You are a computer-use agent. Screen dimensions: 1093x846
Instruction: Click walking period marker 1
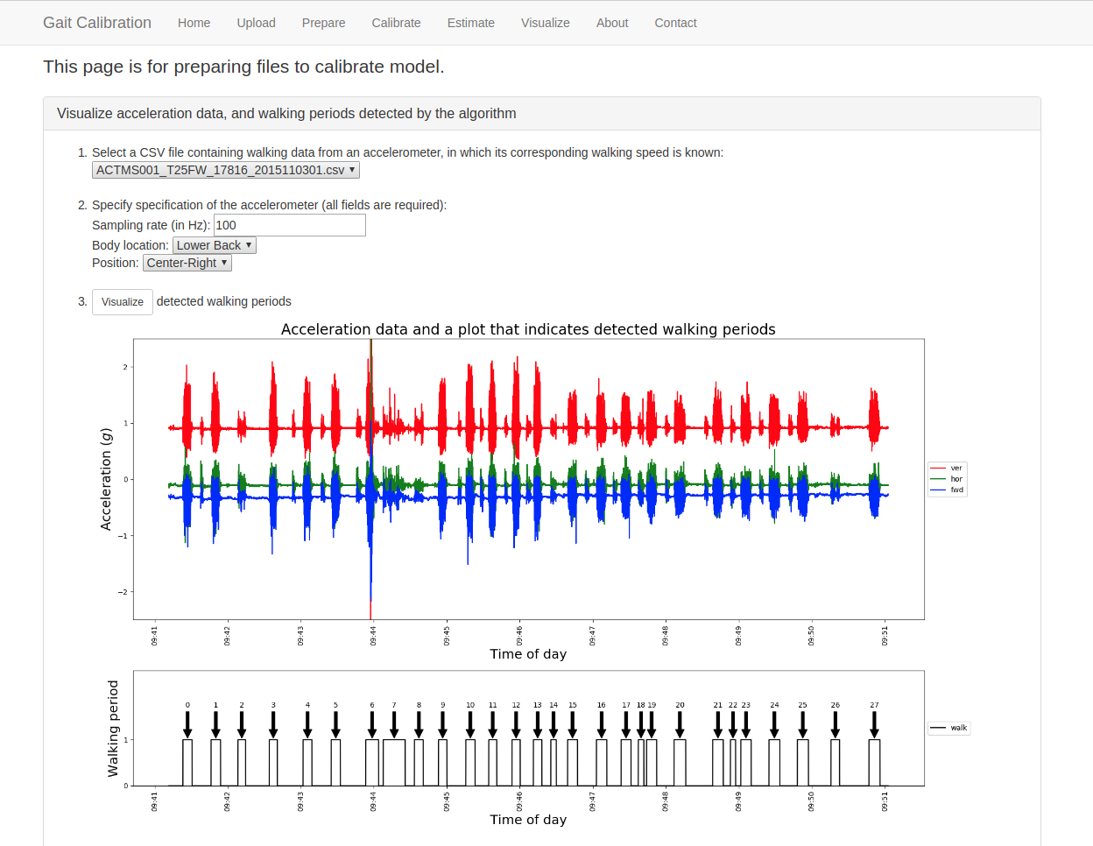[215, 721]
